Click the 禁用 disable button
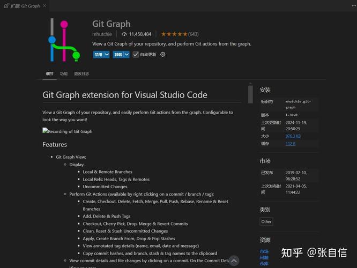 [x=98, y=55]
